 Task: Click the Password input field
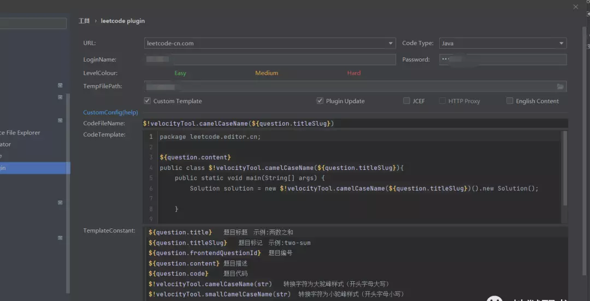[503, 60]
